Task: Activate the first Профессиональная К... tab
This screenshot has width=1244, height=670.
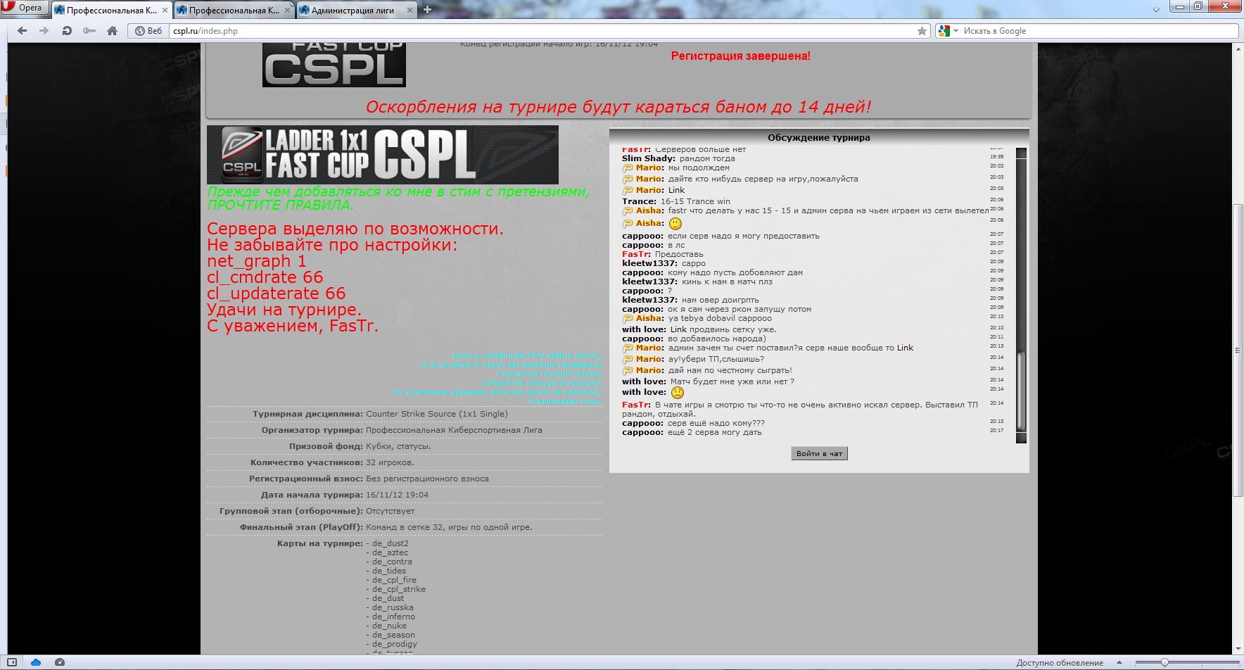Action: [111, 11]
